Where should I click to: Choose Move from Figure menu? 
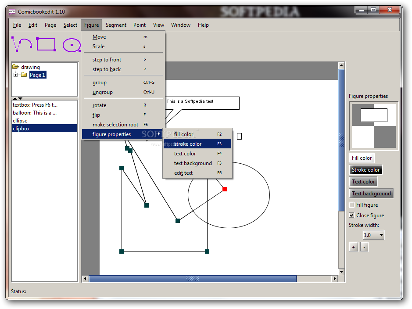123,37
